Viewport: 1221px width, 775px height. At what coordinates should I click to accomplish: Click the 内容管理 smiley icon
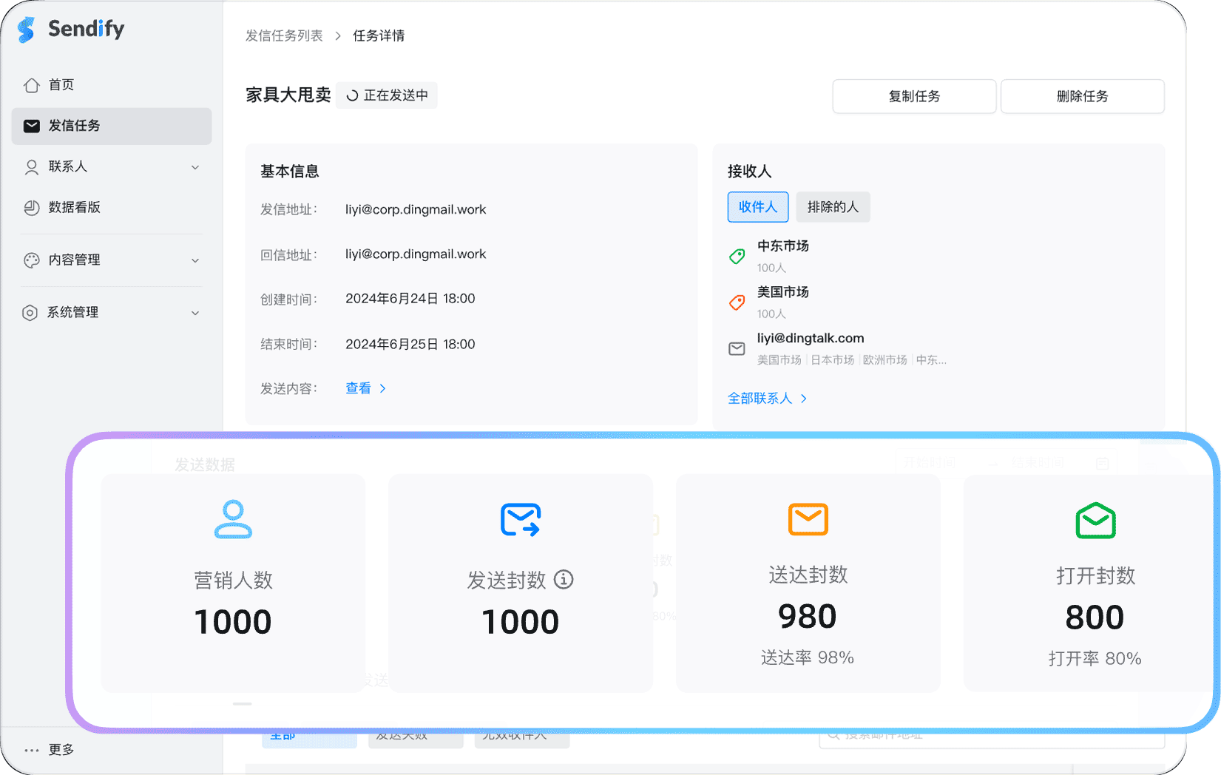pyautogui.click(x=31, y=260)
